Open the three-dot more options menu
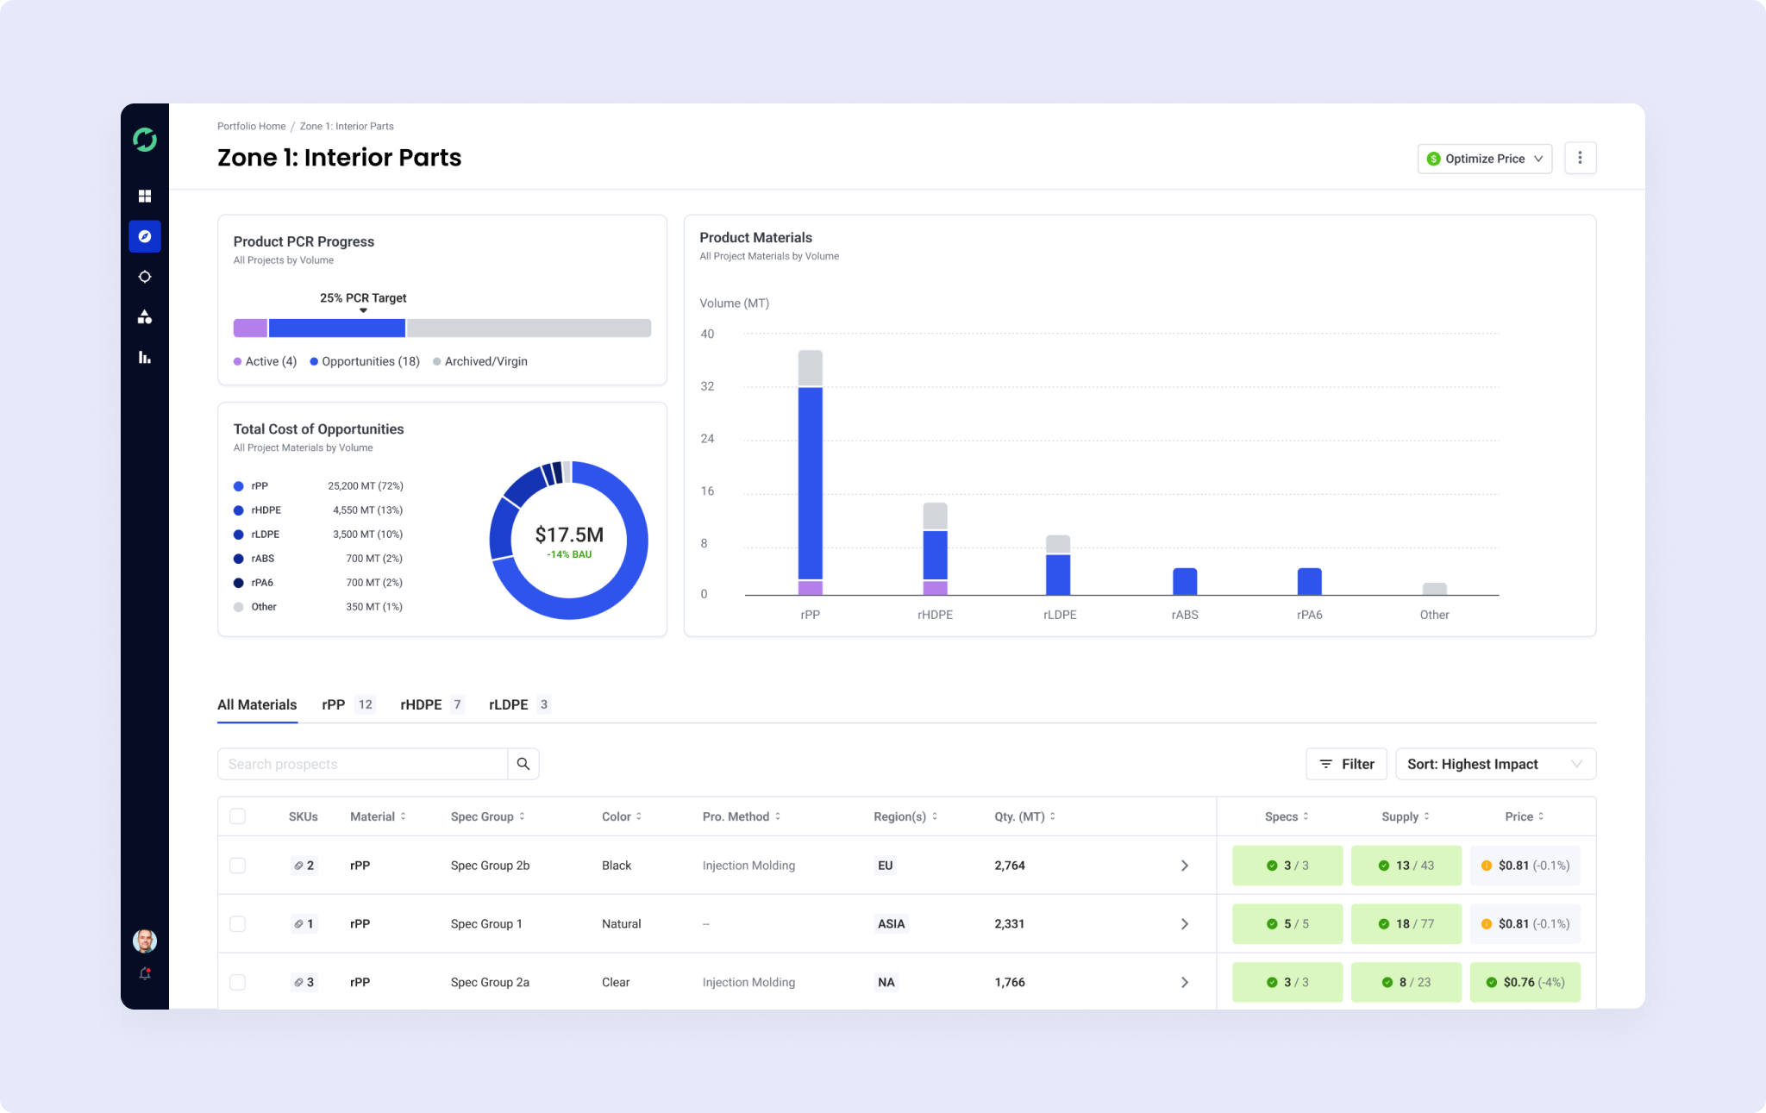The height and width of the screenshot is (1113, 1766). click(x=1580, y=158)
